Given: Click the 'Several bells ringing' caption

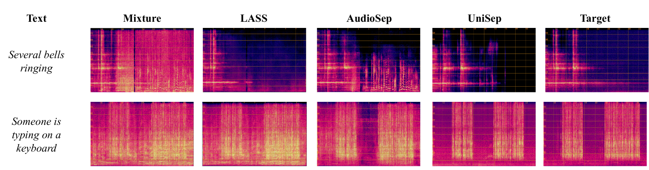Looking at the screenshot, I should click(37, 62).
